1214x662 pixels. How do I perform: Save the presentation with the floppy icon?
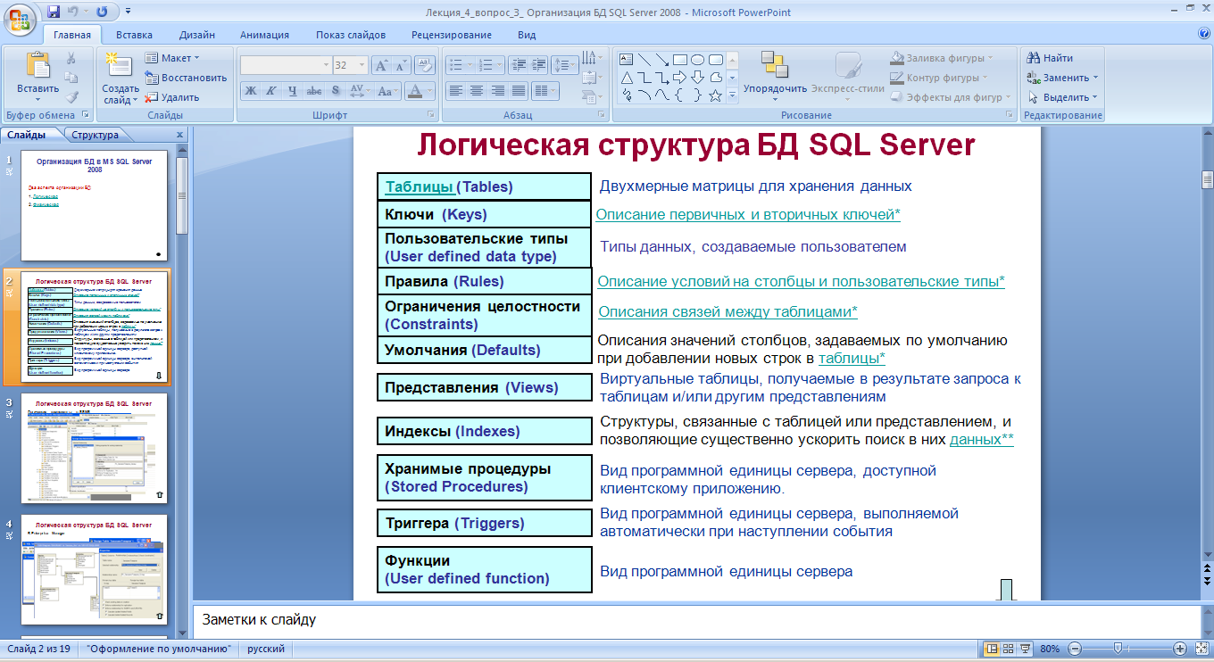54,12
